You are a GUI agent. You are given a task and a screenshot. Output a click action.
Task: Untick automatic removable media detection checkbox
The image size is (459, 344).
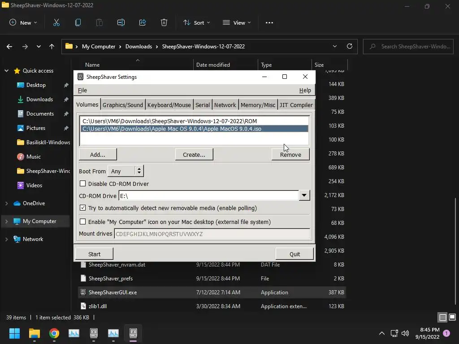click(83, 208)
